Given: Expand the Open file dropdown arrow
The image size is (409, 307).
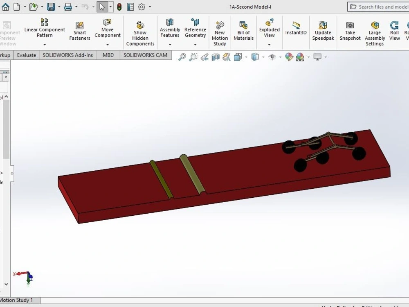Looking at the screenshot, I should 42,7.
